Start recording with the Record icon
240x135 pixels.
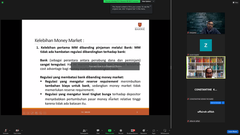click(121, 131)
